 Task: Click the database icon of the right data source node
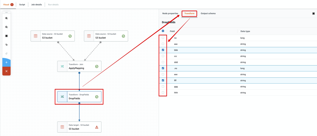tap(89, 36)
